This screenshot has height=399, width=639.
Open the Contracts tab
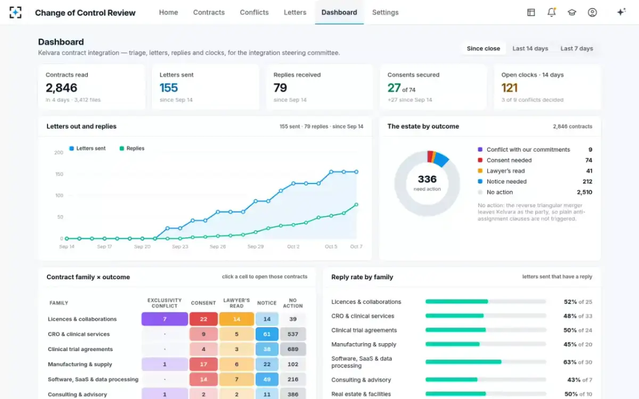[209, 12]
